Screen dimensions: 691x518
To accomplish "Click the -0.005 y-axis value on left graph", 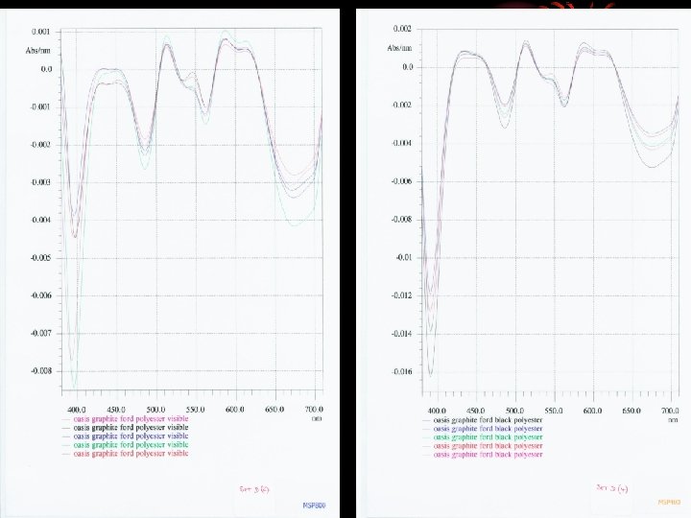I will pyautogui.click(x=41, y=258).
